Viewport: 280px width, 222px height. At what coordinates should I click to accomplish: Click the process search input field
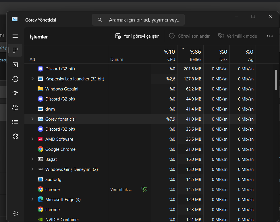click(x=138, y=20)
